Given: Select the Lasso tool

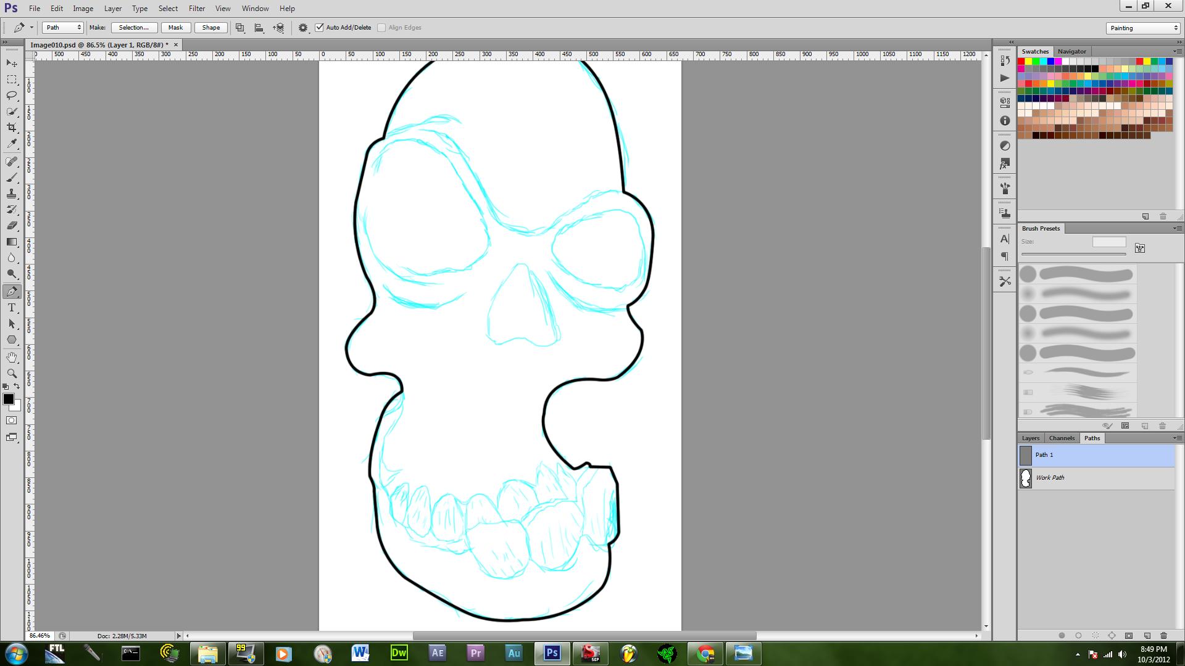Looking at the screenshot, I should [12, 96].
